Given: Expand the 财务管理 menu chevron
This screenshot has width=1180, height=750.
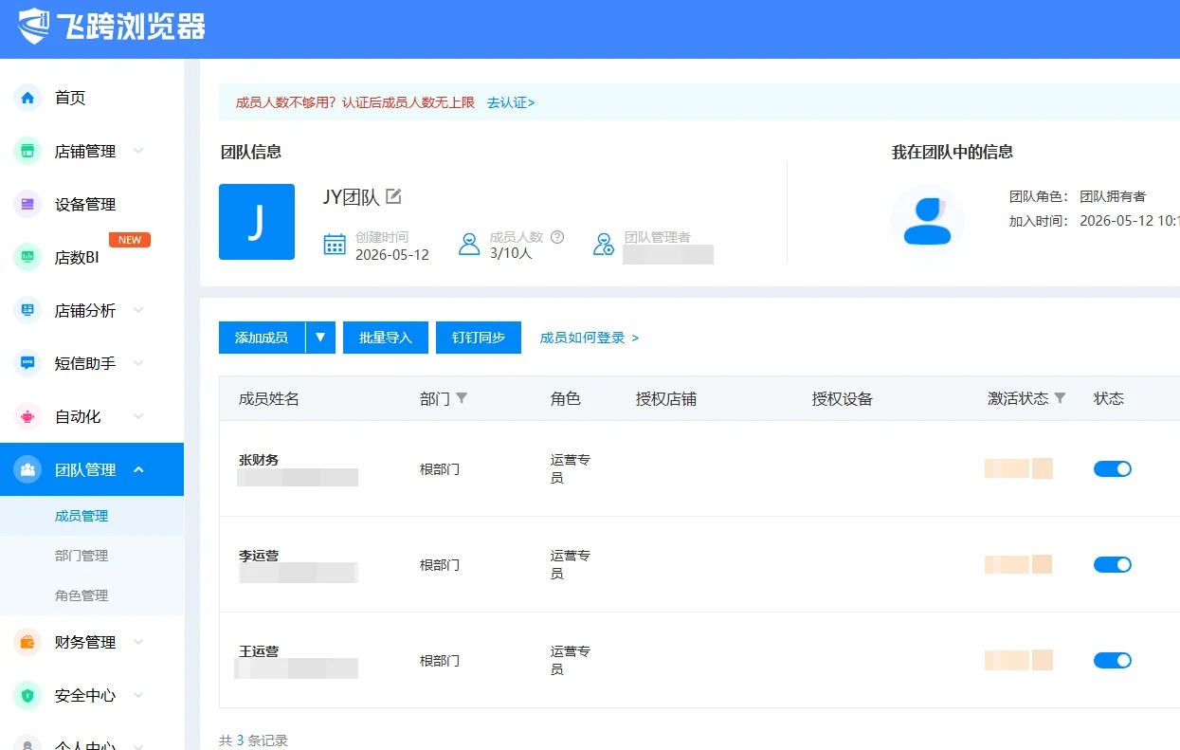Looking at the screenshot, I should click(138, 642).
